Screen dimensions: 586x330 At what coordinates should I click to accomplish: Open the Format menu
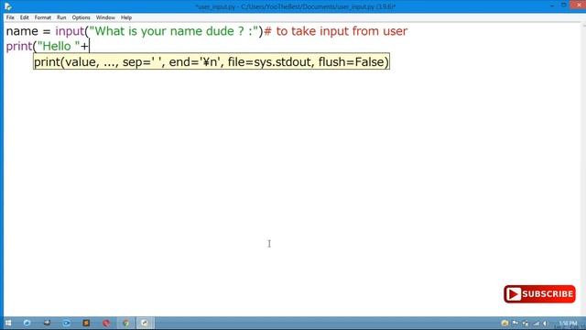[x=43, y=17]
